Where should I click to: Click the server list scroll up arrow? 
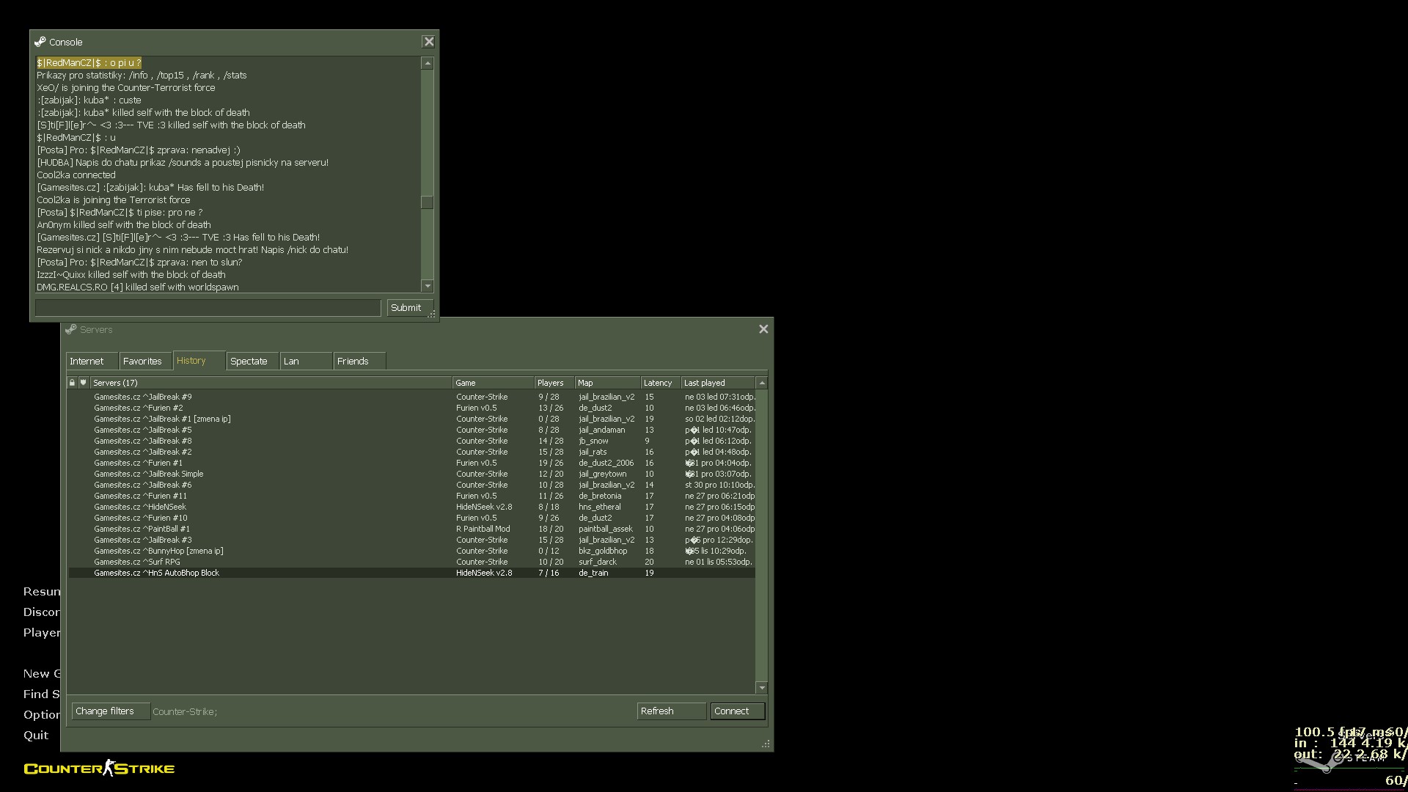762,383
